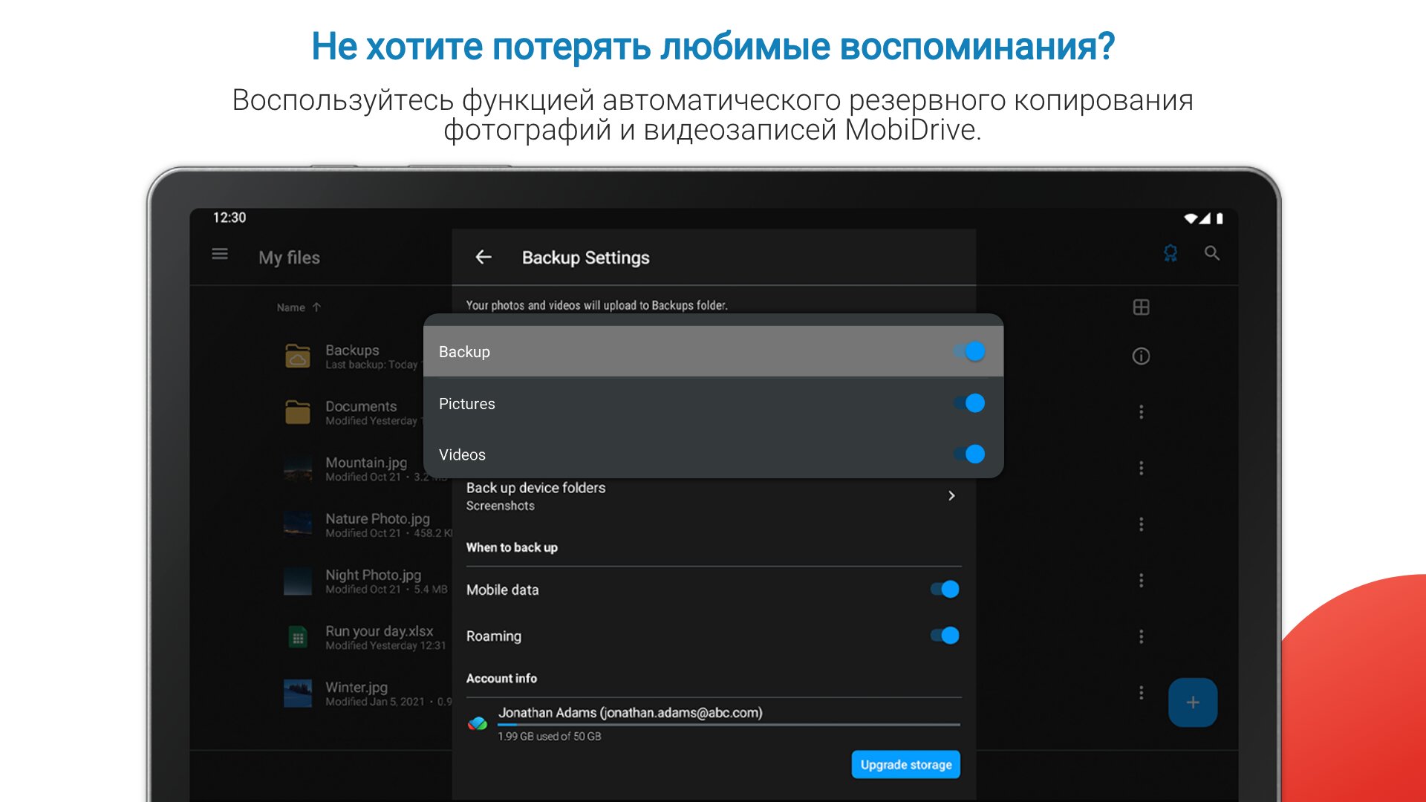Click the premium badge icon
This screenshot has height=802, width=1426.
pos(1171,254)
